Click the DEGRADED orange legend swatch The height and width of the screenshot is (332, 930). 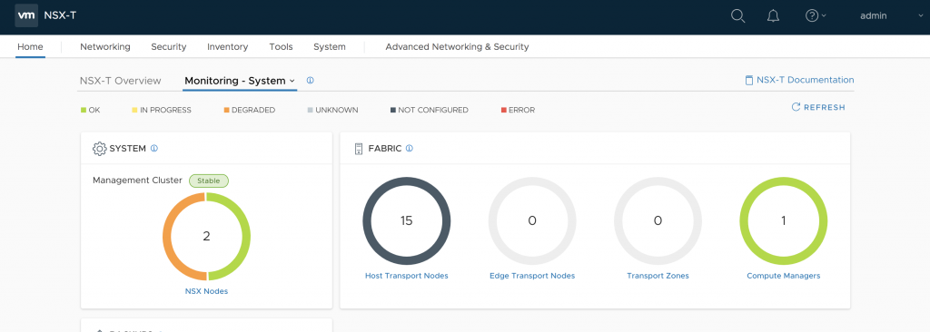(x=226, y=111)
